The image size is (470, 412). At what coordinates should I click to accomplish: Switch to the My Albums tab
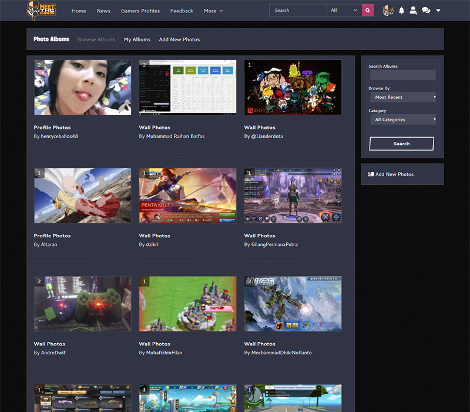click(137, 39)
